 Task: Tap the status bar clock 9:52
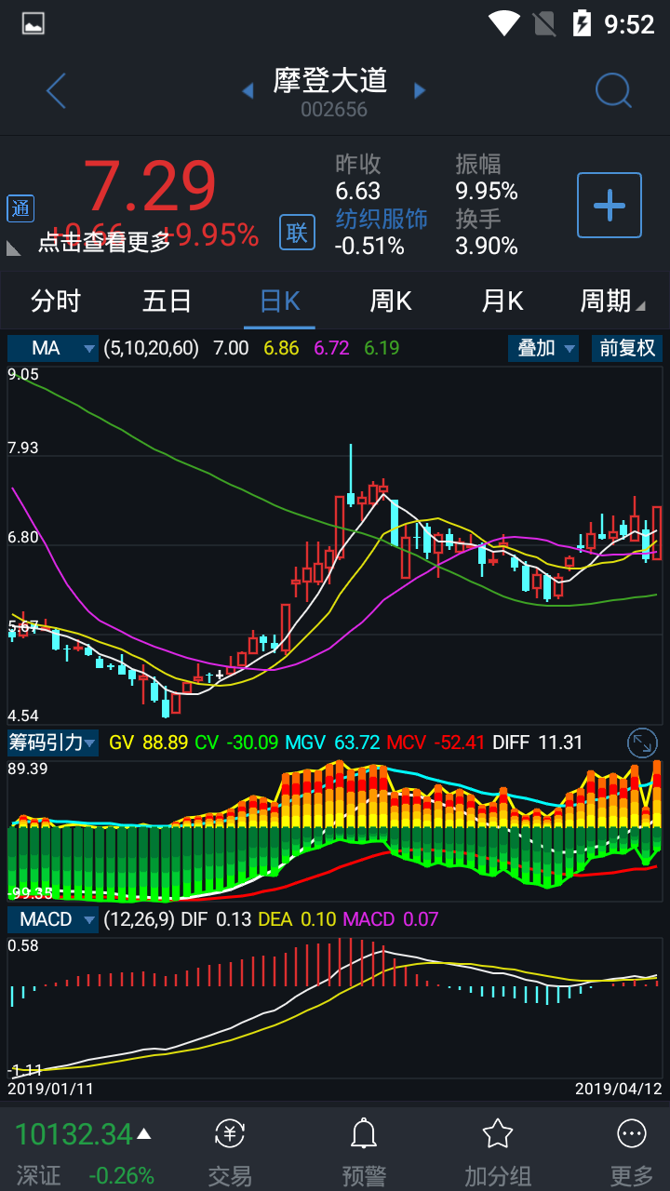tap(630, 24)
